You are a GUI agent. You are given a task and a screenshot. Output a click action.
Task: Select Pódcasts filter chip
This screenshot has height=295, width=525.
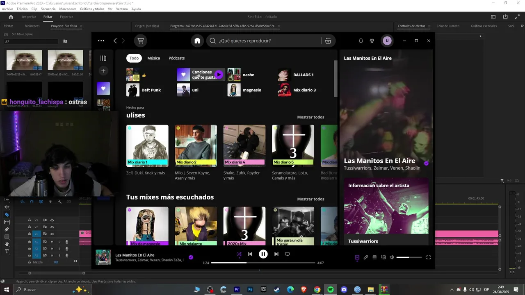[177, 58]
